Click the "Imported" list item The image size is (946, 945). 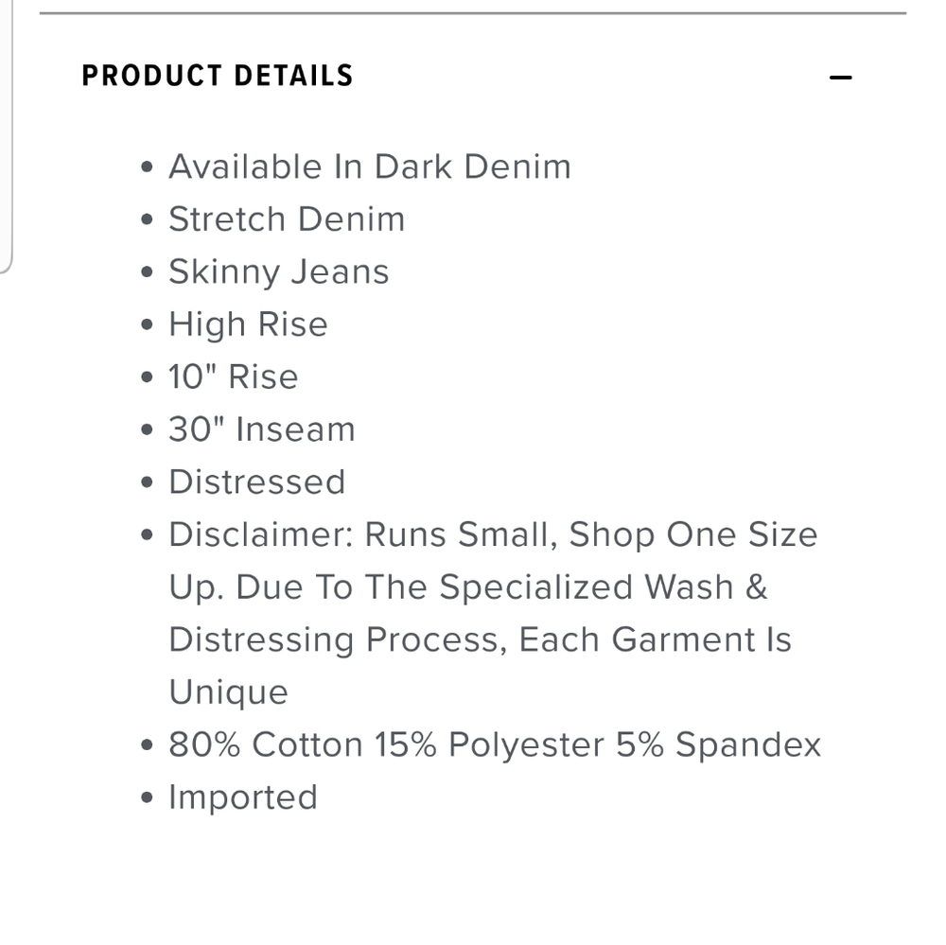(243, 797)
